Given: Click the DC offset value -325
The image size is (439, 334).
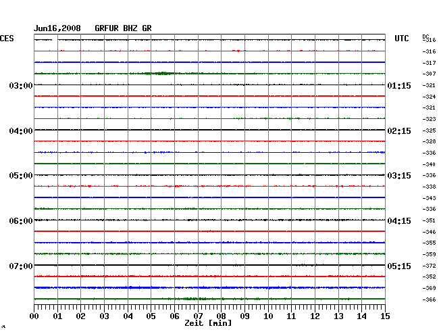Looking at the screenshot, I should 429,130.
